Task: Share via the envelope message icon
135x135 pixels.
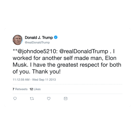Action: [66, 99]
